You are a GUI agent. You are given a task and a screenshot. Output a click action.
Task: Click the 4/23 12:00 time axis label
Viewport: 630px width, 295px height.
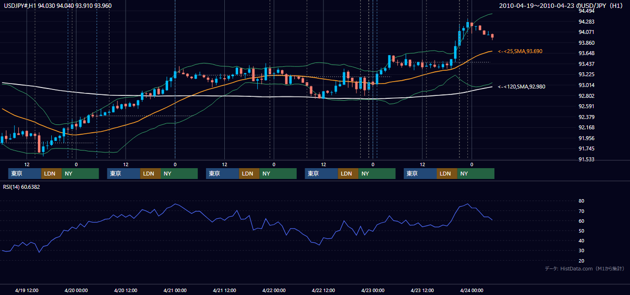click(x=422, y=291)
